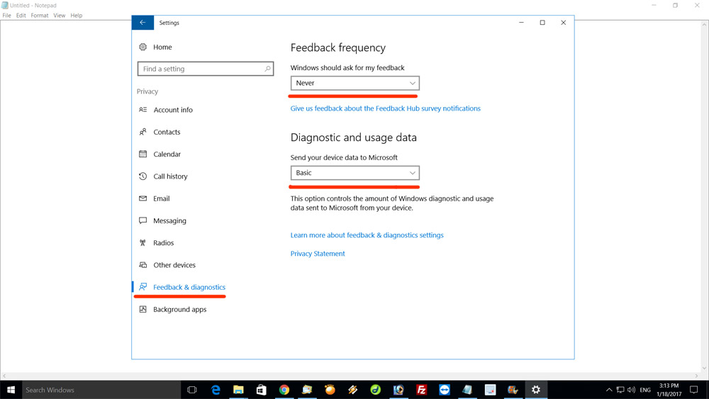The image size is (709, 399).
Task: Select the Calendar icon in Privacy list
Action: pyautogui.click(x=143, y=154)
